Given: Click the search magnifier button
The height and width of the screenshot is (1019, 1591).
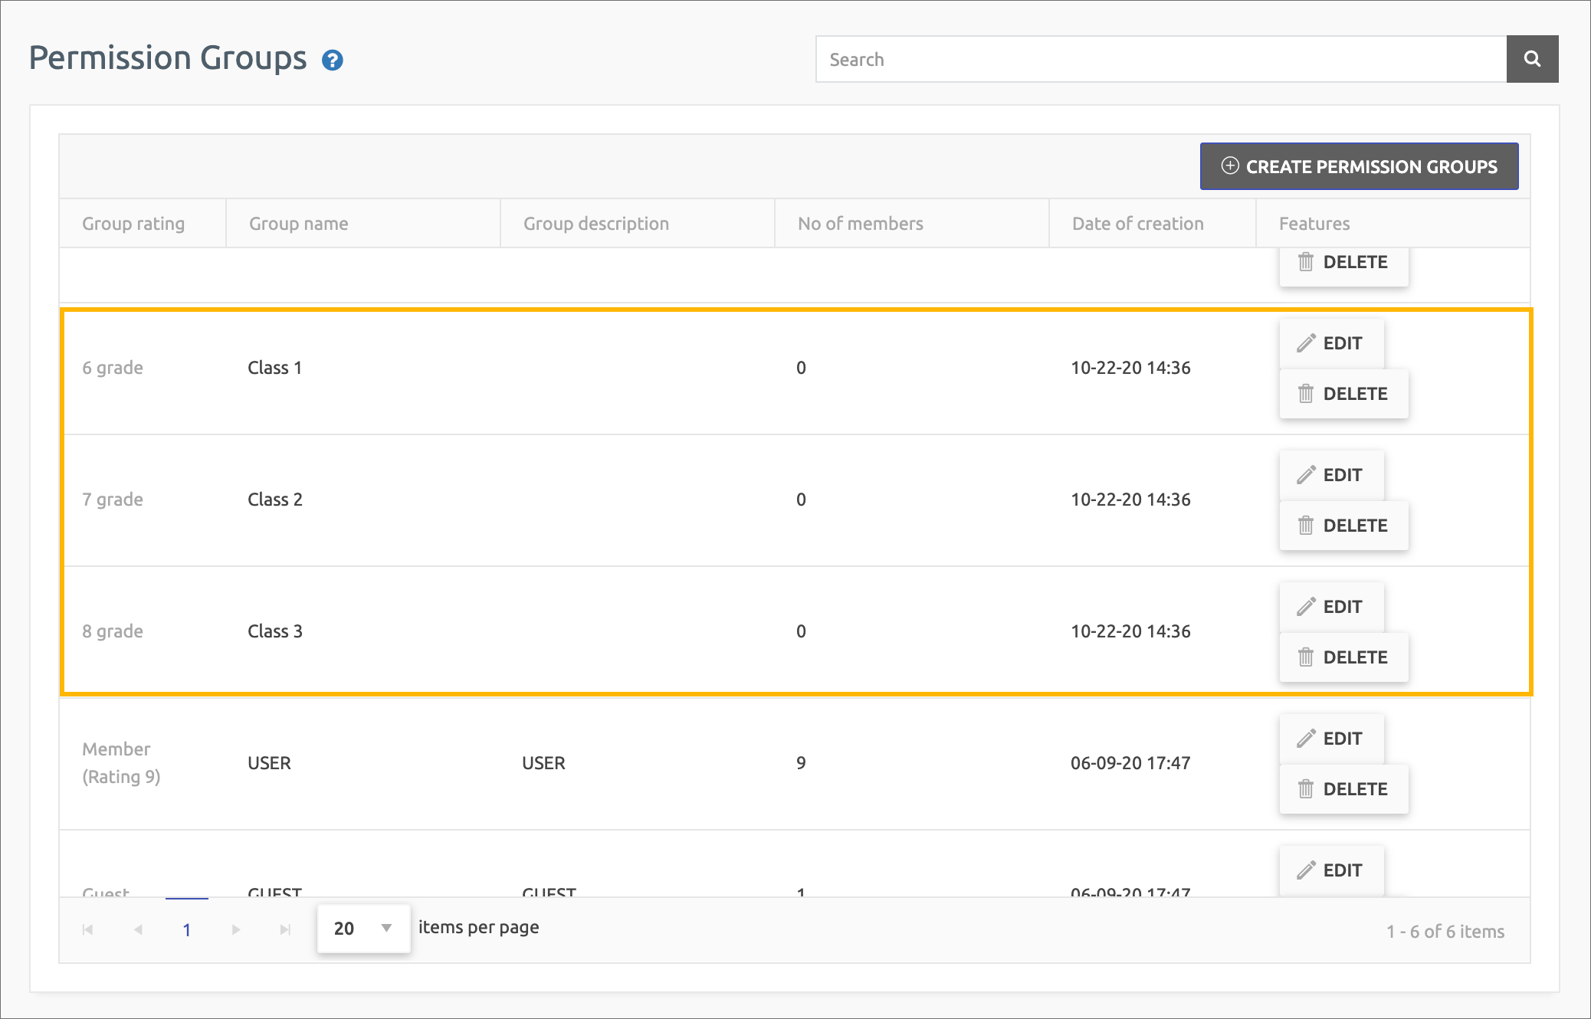Looking at the screenshot, I should [x=1532, y=59].
